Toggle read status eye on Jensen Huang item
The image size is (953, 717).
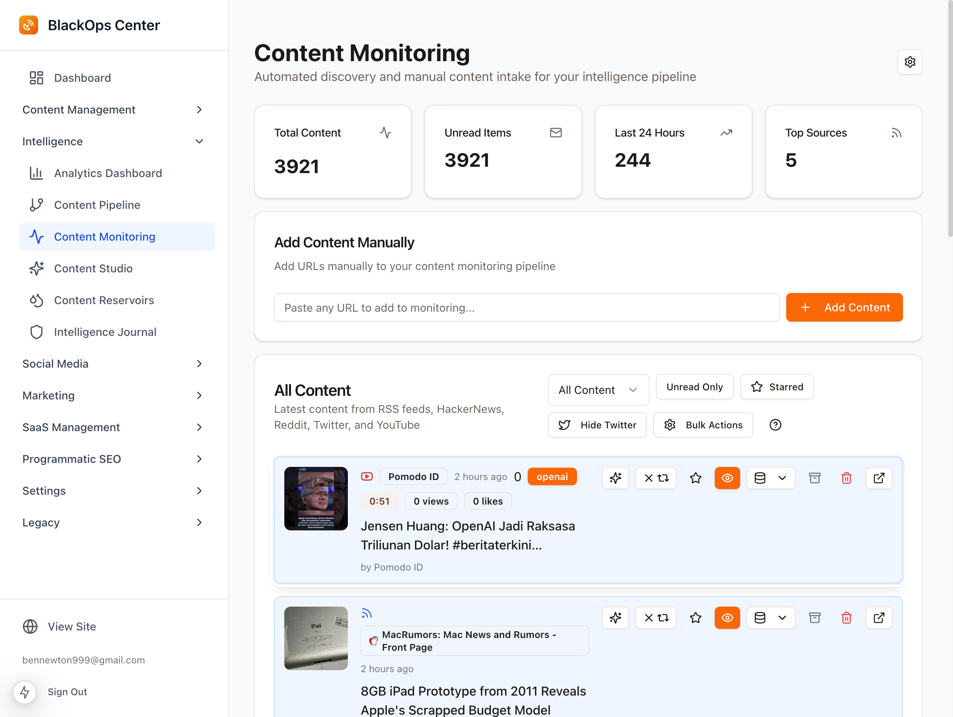[x=727, y=478]
